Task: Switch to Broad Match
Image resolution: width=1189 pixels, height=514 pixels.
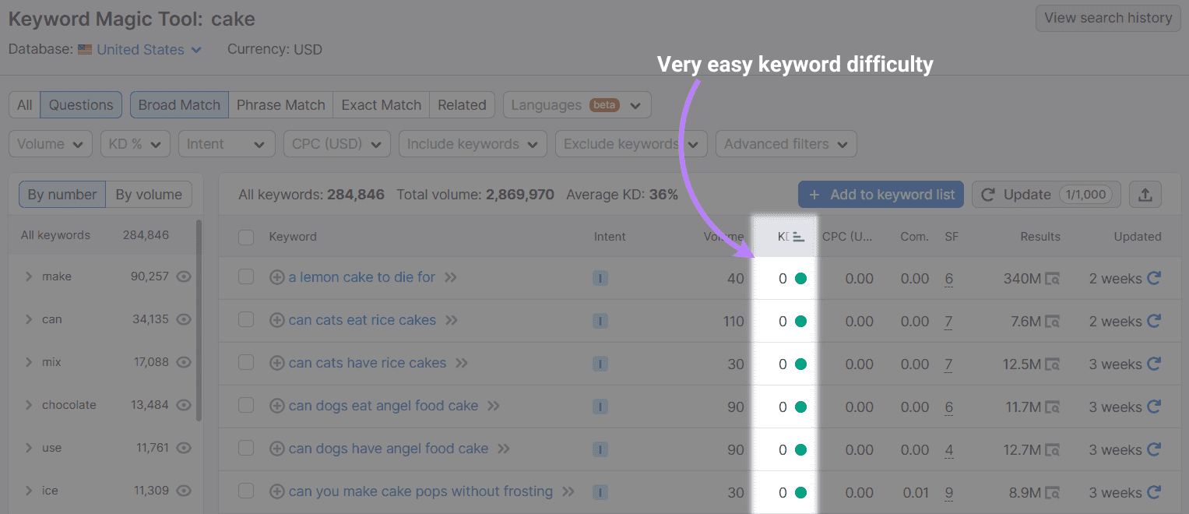Action: (179, 105)
